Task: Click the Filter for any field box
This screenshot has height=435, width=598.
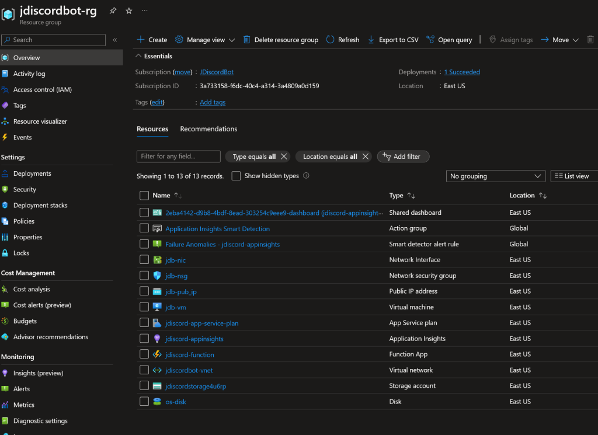Action: [179, 156]
